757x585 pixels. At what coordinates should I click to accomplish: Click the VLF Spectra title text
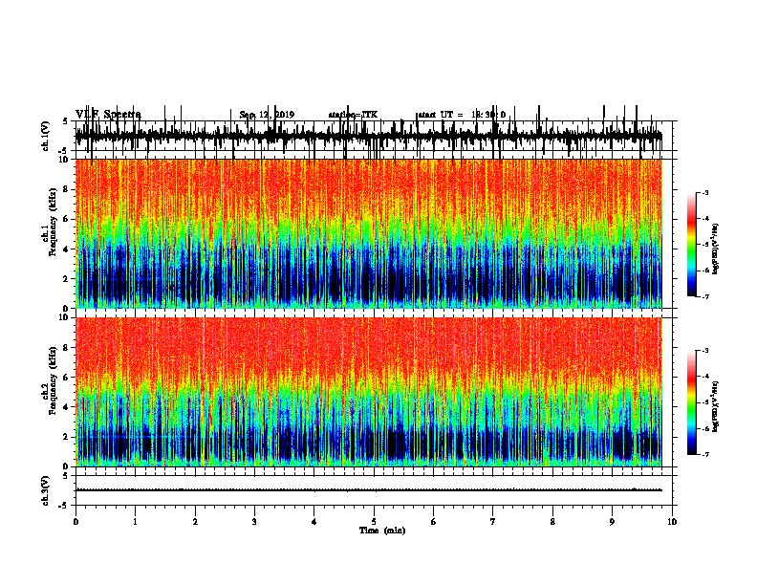(x=108, y=115)
